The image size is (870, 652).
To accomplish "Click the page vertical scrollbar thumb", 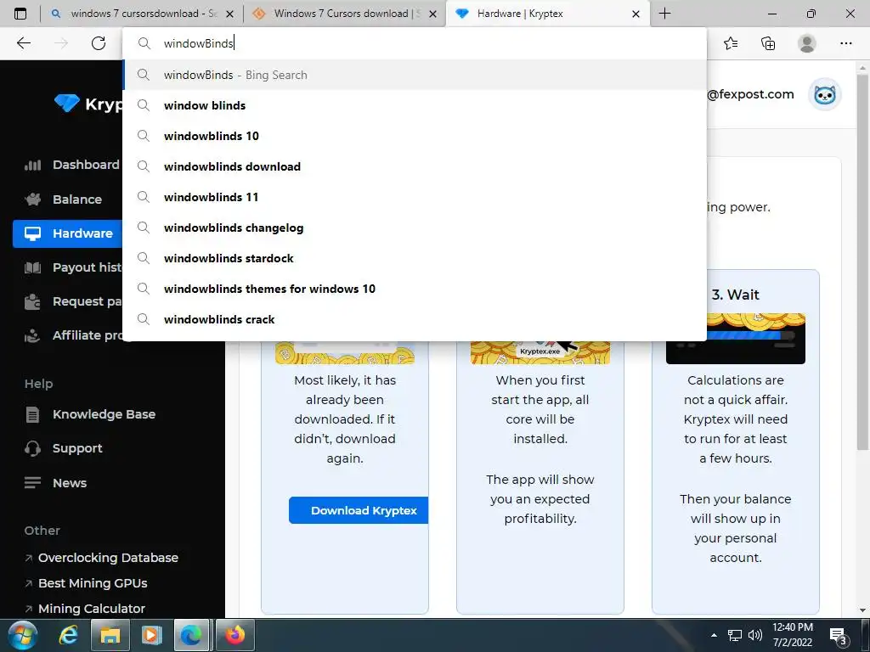I will point(862,261).
